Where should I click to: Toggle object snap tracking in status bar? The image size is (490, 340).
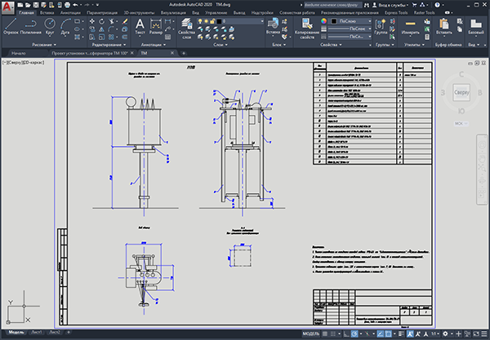click(x=380, y=333)
